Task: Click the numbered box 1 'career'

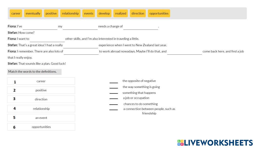Action: pyautogui.click(x=41, y=81)
